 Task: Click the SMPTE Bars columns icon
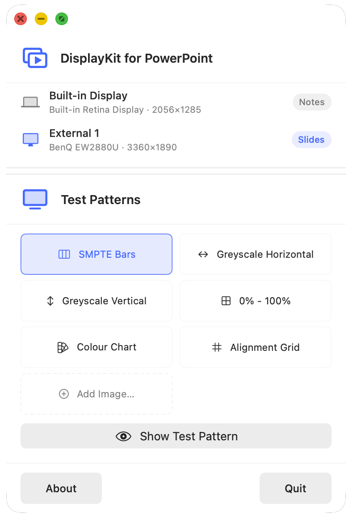(64, 254)
